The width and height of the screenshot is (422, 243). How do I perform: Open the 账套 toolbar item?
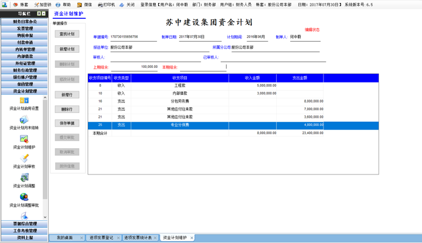point(21,5)
